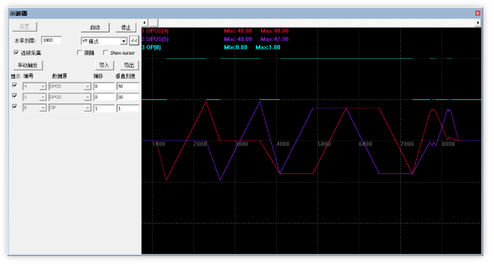Click the 8000 time axis label

448,144
